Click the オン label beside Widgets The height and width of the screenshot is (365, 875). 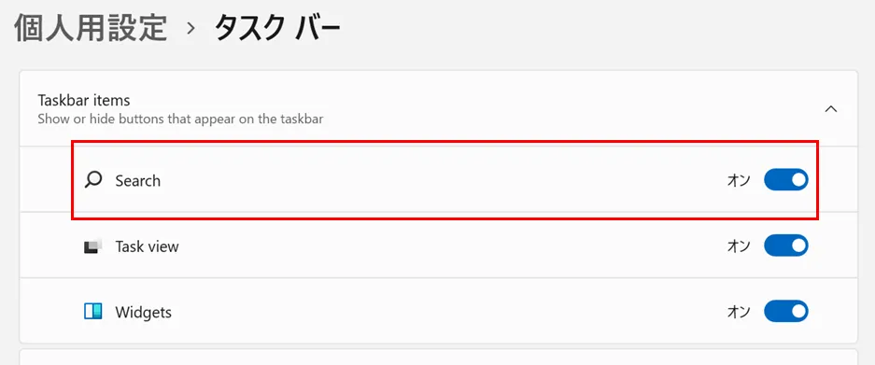pyautogui.click(x=739, y=312)
